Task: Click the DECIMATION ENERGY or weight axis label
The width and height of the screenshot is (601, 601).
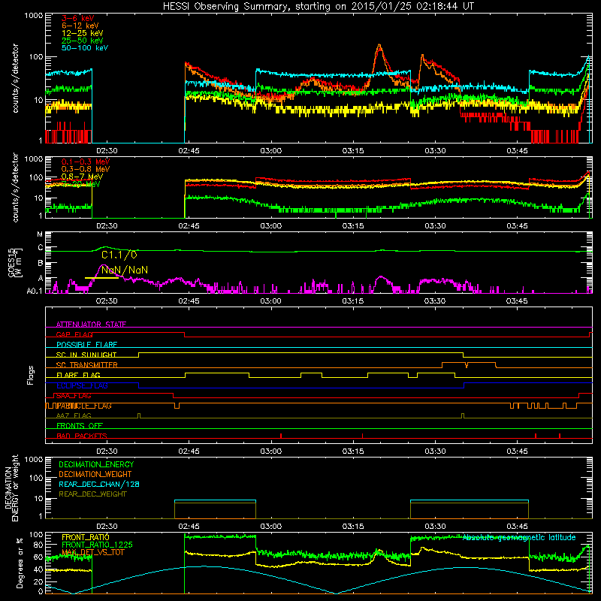Action: pyautogui.click(x=11, y=488)
